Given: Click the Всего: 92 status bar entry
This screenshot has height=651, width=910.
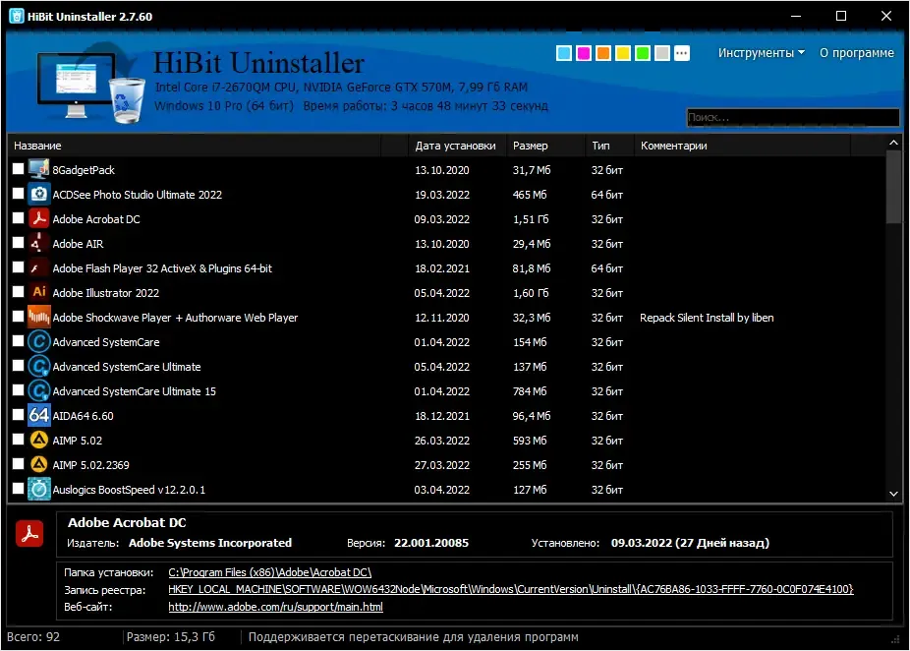Looking at the screenshot, I should click(x=33, y=636).
